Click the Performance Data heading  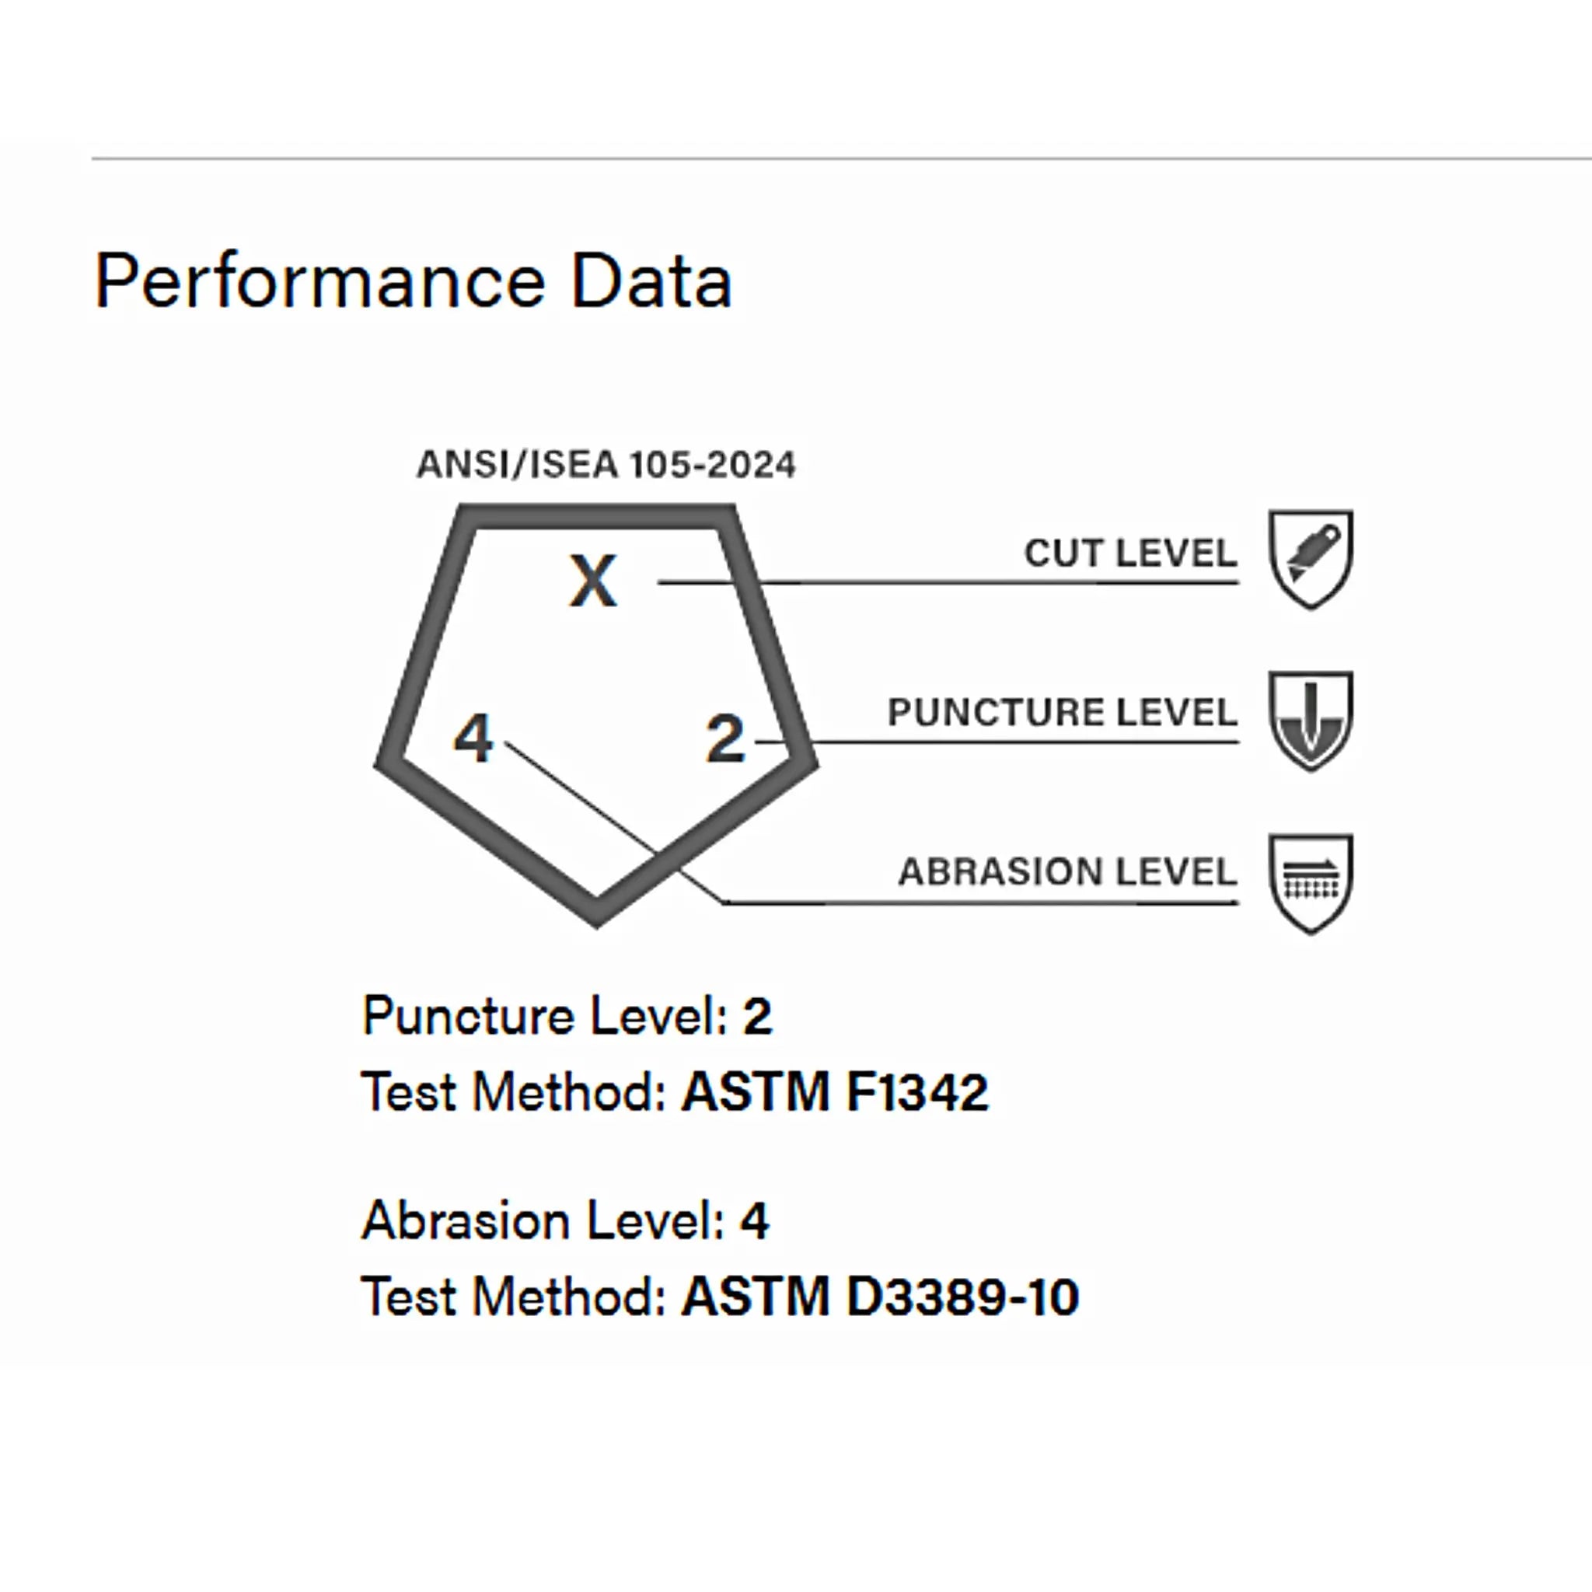coord(413,282)
